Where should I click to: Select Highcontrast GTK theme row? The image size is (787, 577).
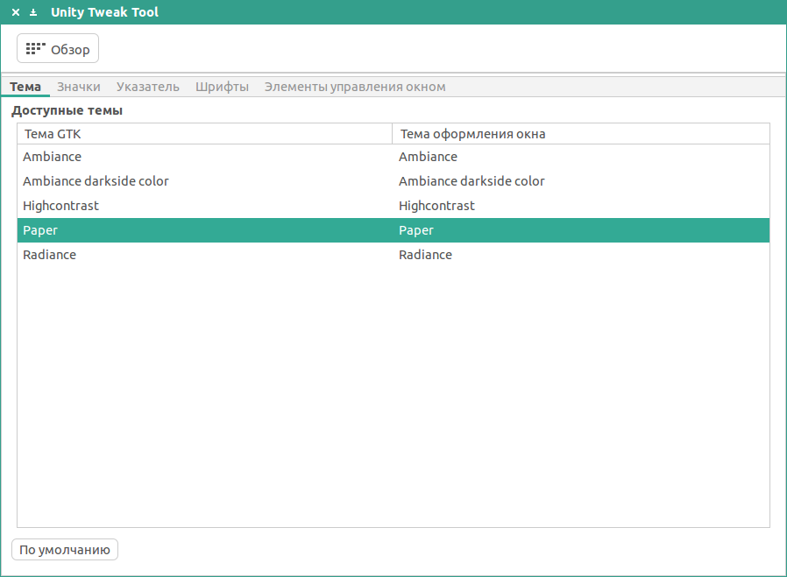[60, 206]
